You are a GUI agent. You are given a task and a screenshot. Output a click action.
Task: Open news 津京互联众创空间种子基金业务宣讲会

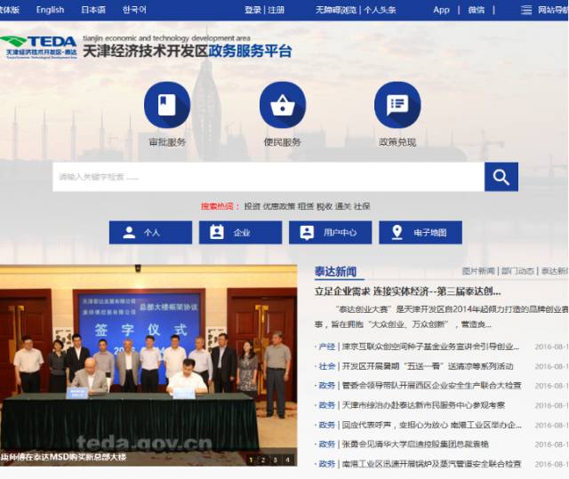coord(430,347)
